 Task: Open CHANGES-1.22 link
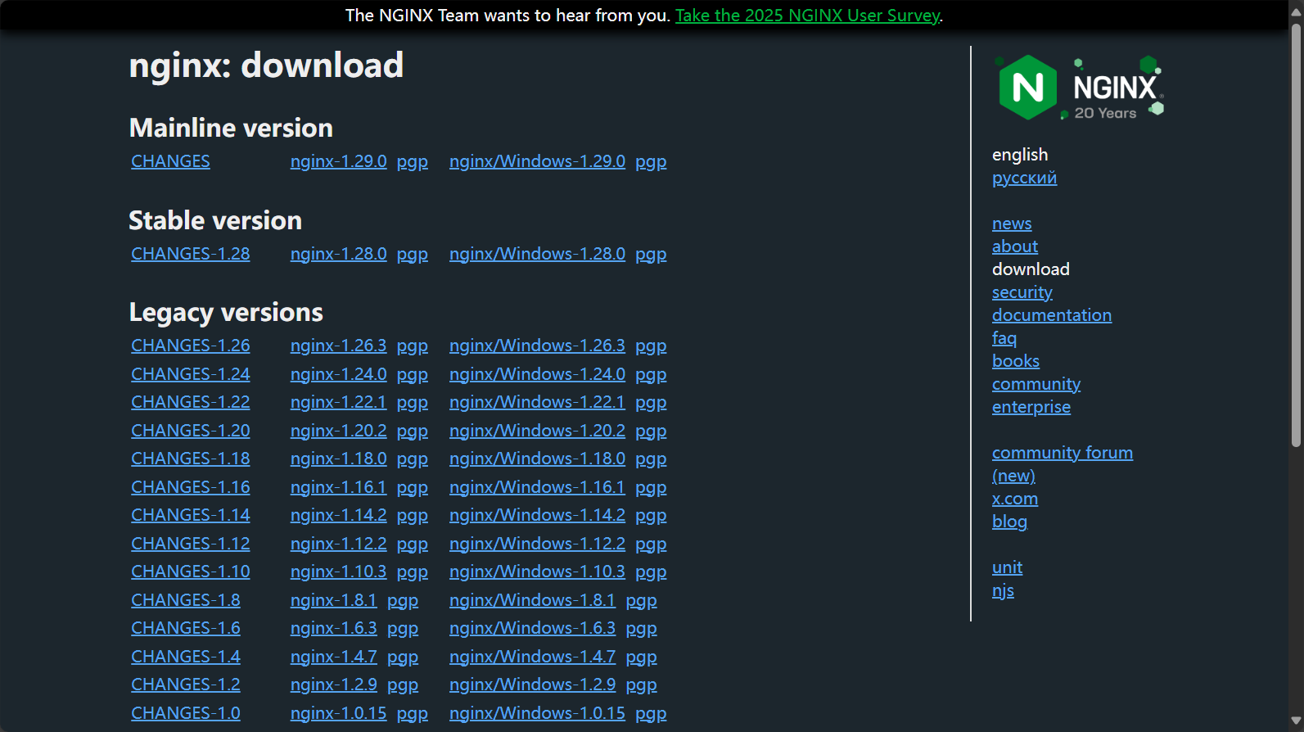[191, 402]
